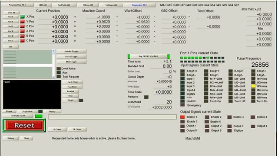Click the black toolpath display area
This screenshot has height=156, width=278.
(x=32, y=94)
